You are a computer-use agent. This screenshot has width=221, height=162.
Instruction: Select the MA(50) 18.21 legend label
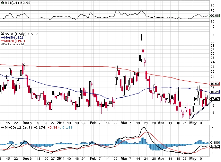point(14,38)
